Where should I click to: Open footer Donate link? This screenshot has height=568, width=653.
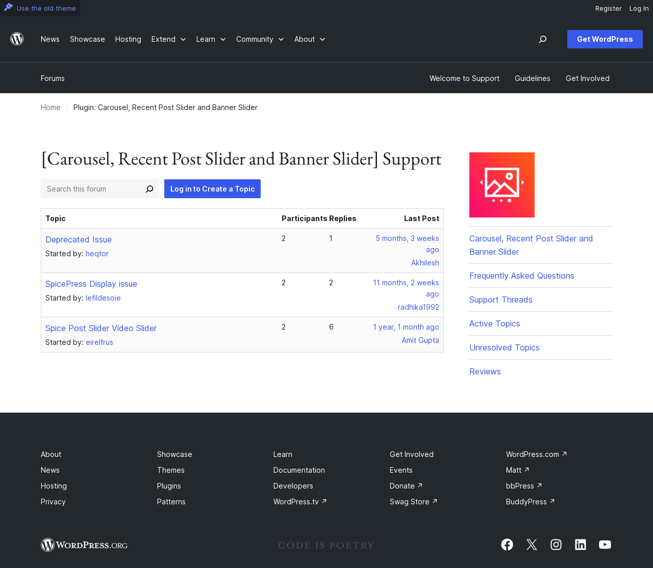point(406,486)
